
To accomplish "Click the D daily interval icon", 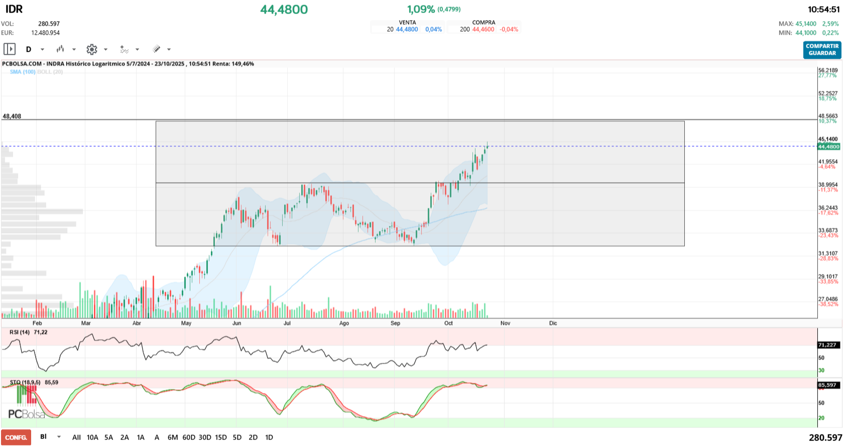I will coord(29,49).
